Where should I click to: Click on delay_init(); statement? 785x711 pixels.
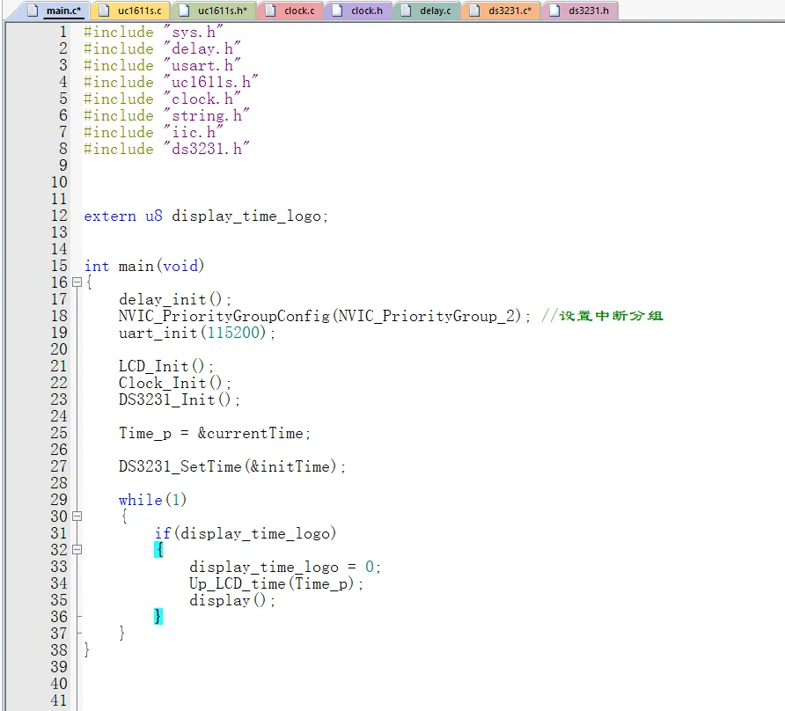pyautogui.click(x=175, y=299)
